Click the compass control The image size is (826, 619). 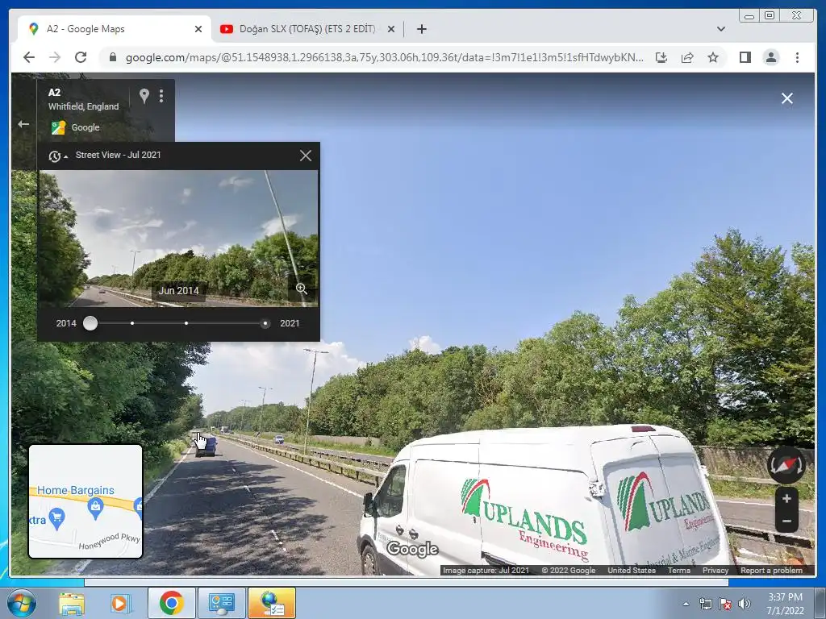click(786, 465)
